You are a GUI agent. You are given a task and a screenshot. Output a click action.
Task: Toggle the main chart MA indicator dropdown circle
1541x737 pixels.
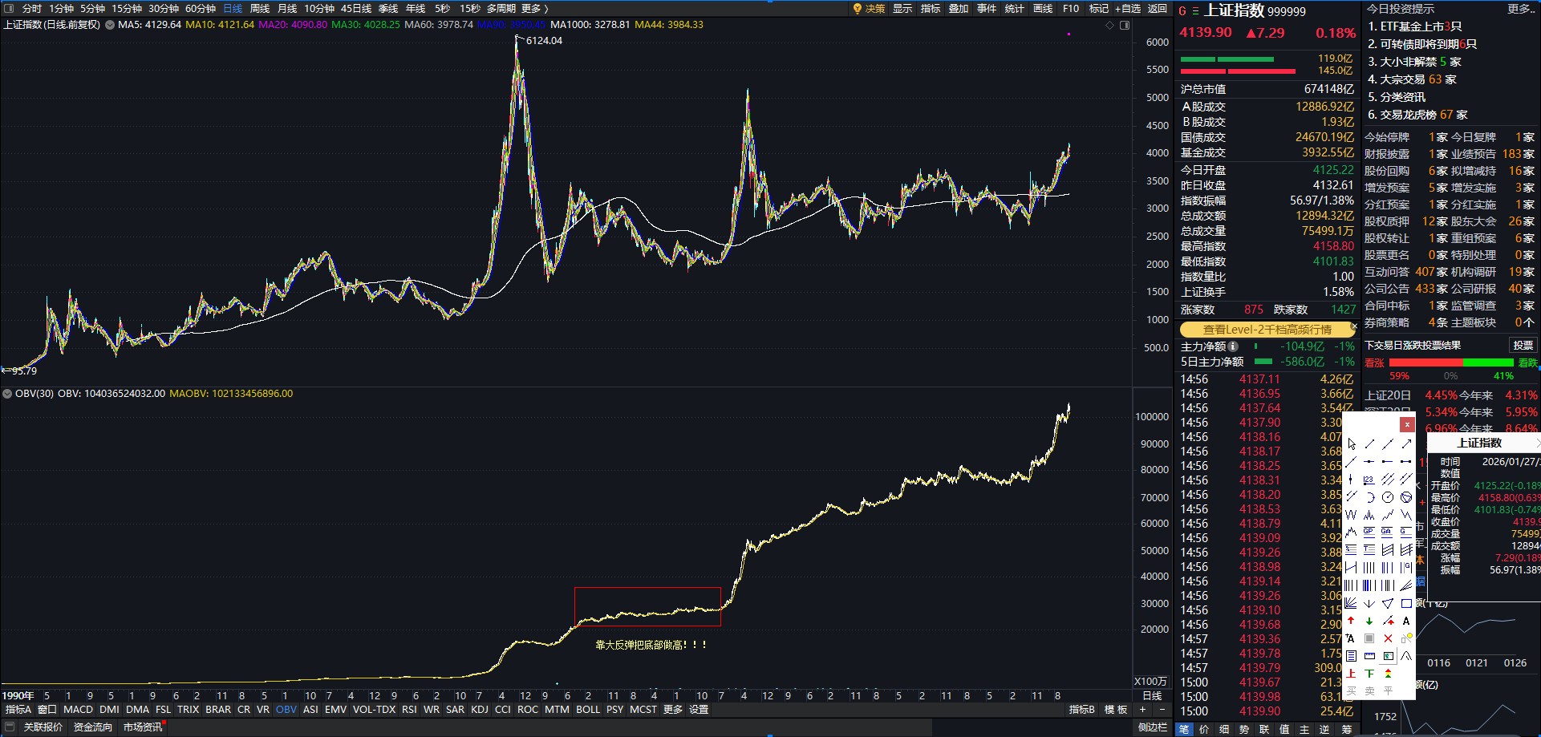pos(110,25)
